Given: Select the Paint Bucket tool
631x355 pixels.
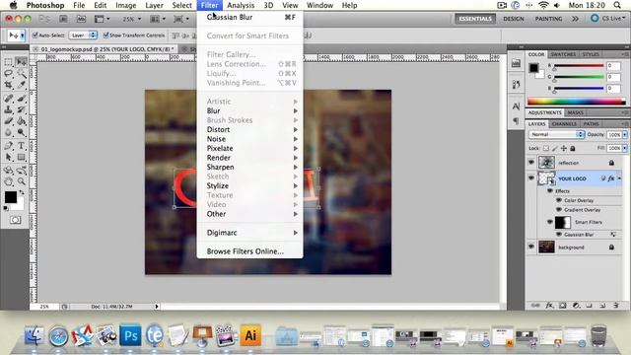Looking at the screenshot, I should click(22, 120).
